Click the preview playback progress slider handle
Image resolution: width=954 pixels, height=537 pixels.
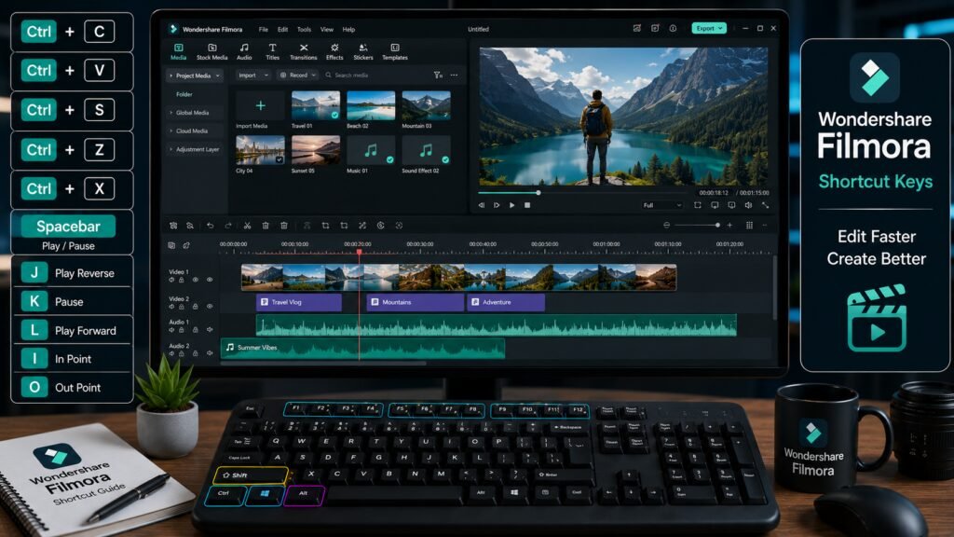click(x=538, y=192)
